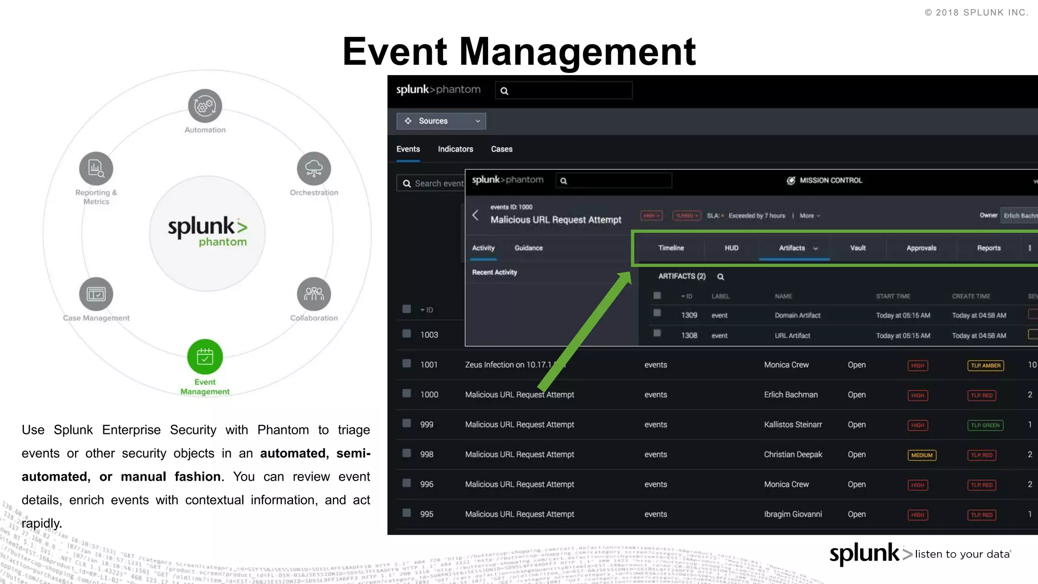Expand the More dropdown
The image size is (1038, 584).
tap(809, 216)
